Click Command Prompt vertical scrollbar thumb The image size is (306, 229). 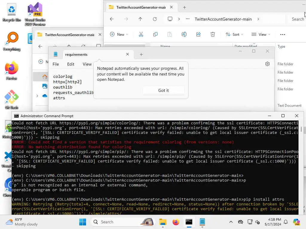(x=302, y=130)
